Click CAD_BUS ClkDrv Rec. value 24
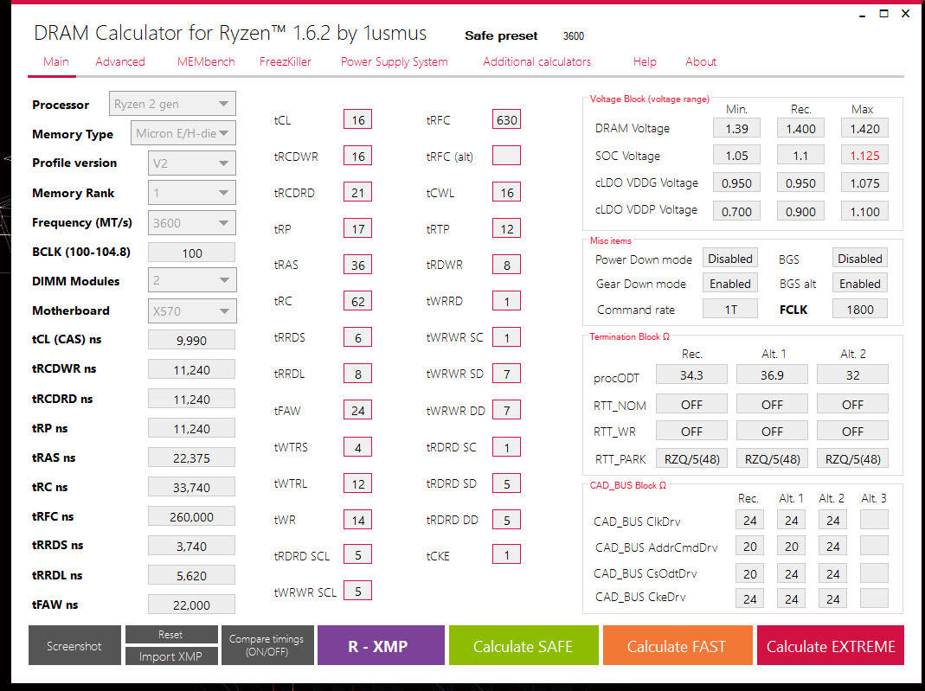 point(750,520)
